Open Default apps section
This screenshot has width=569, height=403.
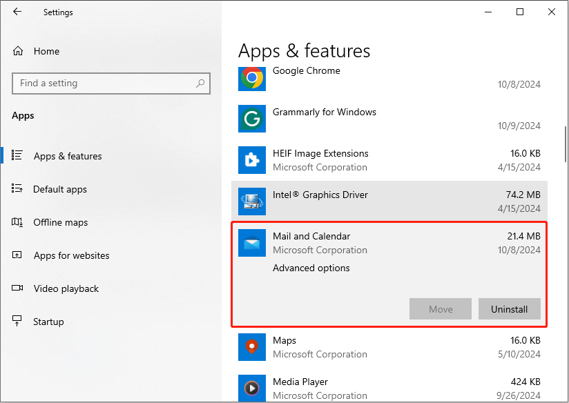pos(60,189)
